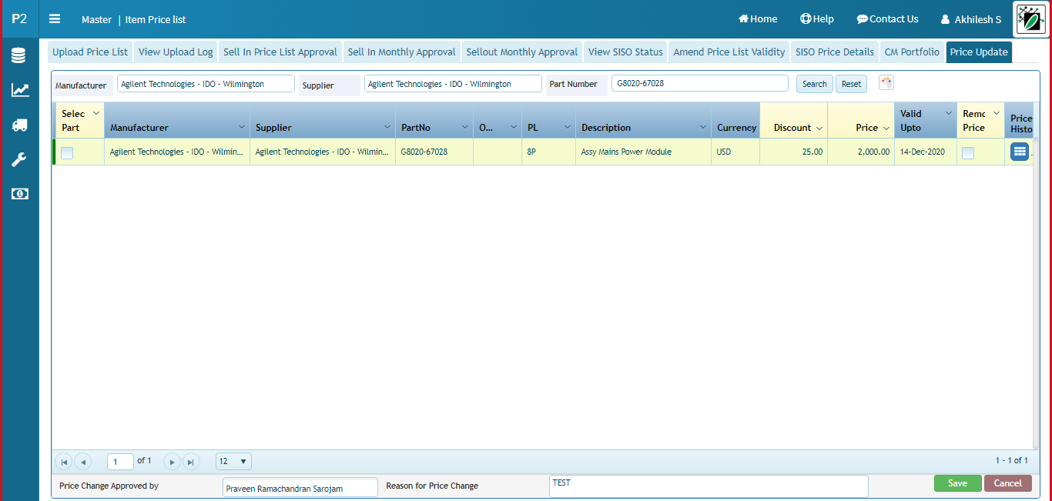Open the delivery truck sidebar icon

(x=19, y=125)
